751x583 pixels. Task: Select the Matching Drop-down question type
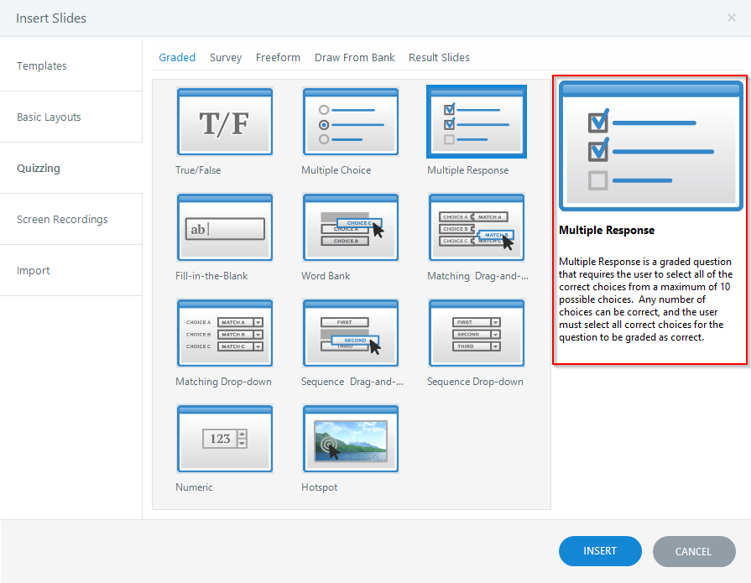224,333
